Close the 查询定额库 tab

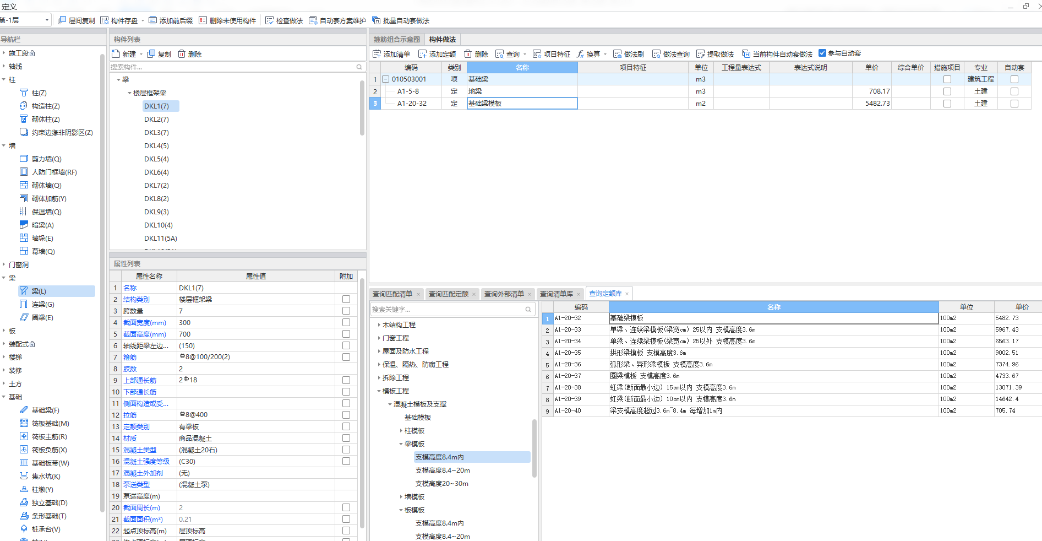[x=626, y=294]
